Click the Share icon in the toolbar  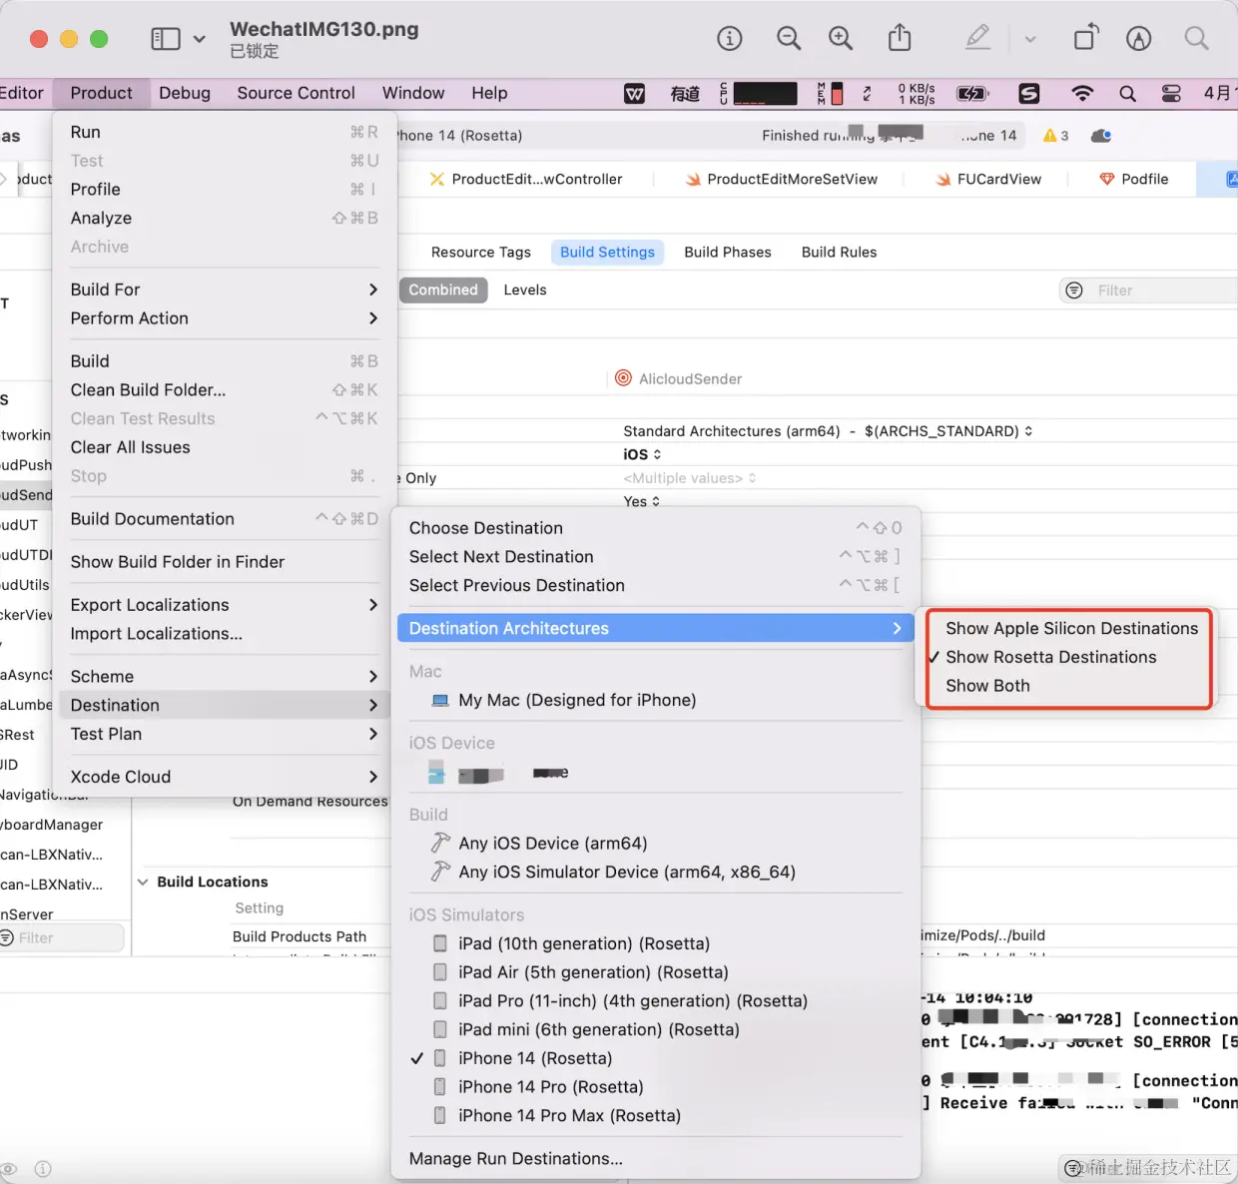[899, 36]
